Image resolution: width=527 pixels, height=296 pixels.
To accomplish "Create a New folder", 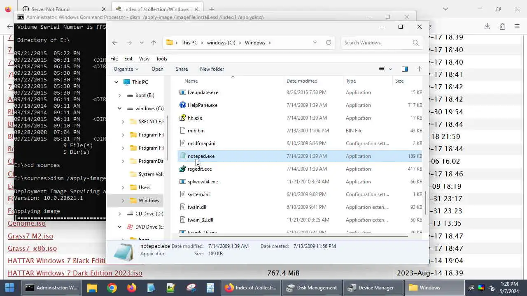I will tap(212, 69).
